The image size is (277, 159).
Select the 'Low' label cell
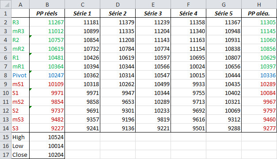click(20, 146)
